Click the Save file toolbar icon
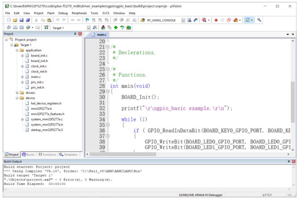The height and width of the screenshot is (200, 300). 22,20
